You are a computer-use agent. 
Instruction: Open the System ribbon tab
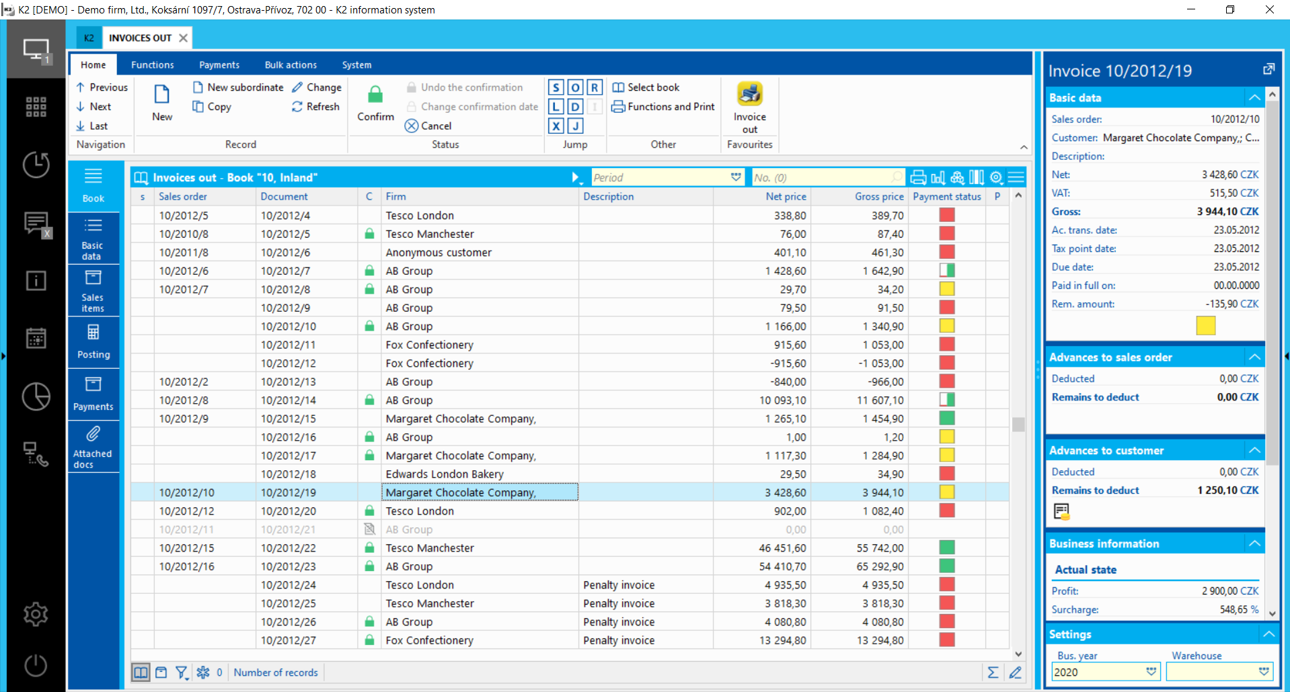[x=356, y=64]
